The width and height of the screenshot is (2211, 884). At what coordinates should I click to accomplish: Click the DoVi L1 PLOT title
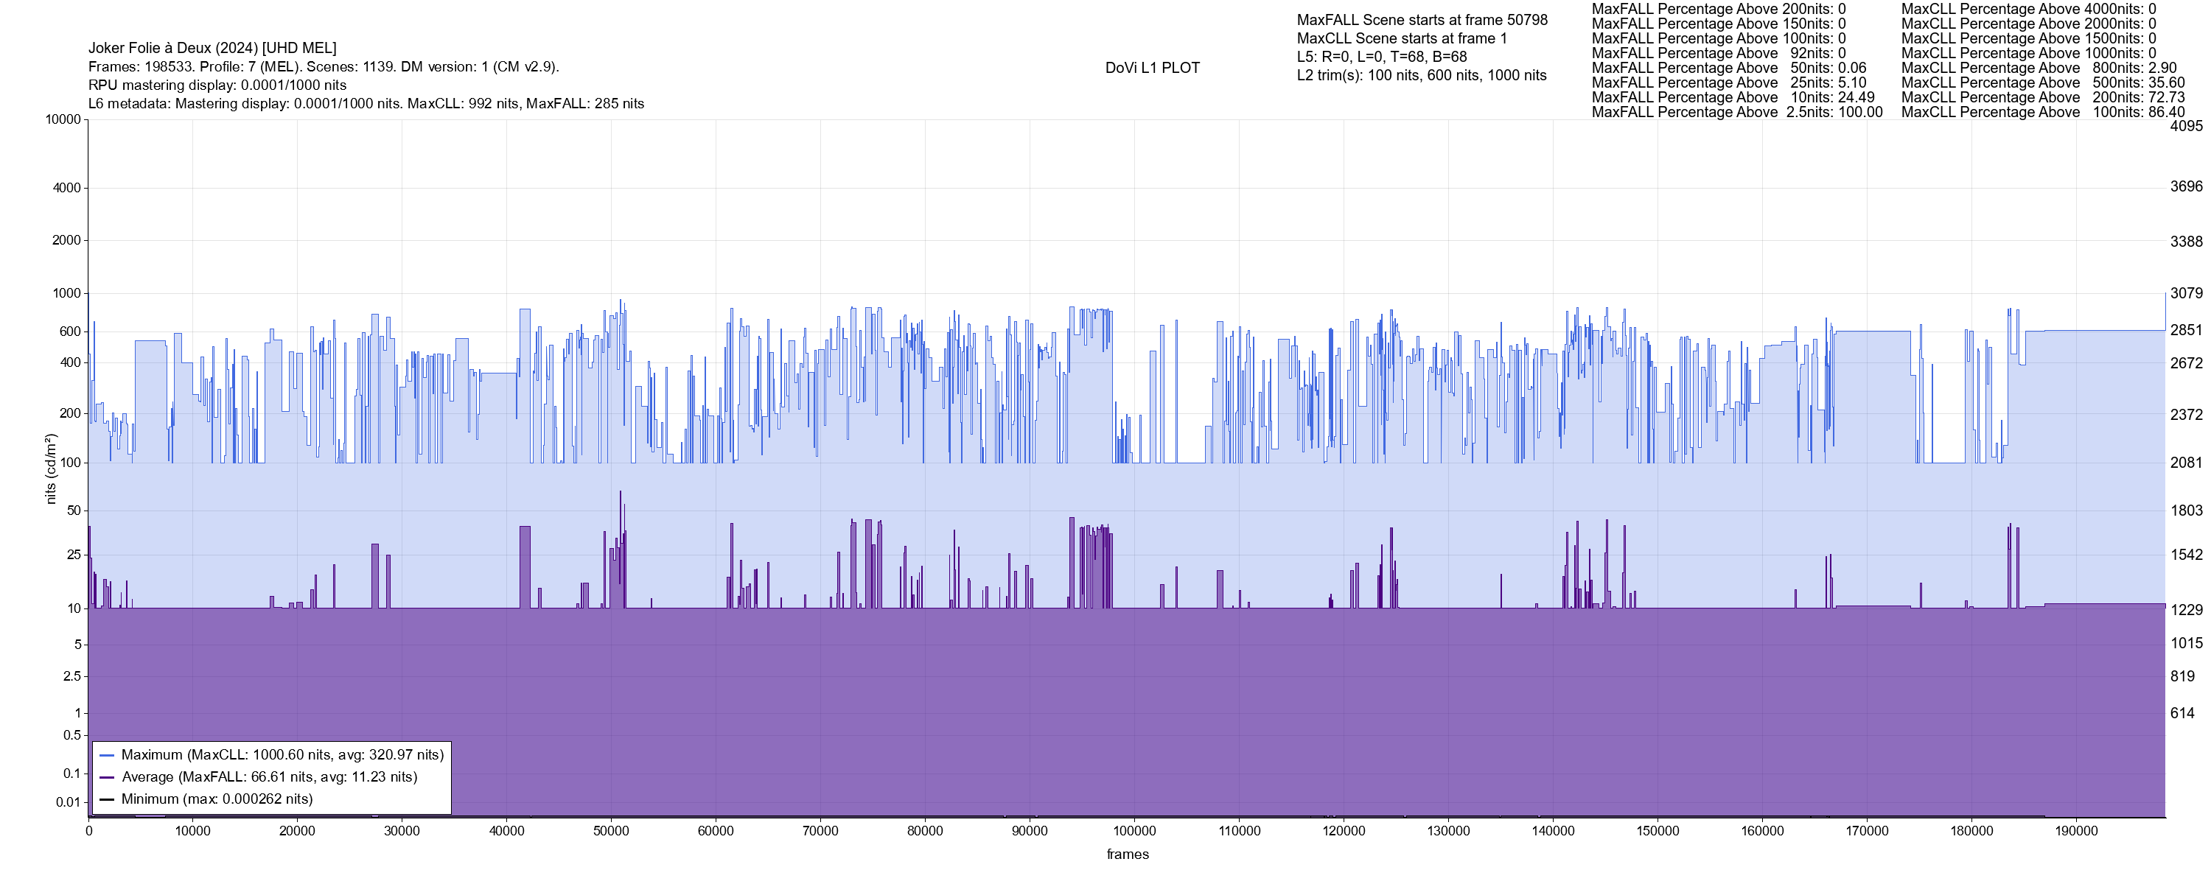[x=1152, y=68]
